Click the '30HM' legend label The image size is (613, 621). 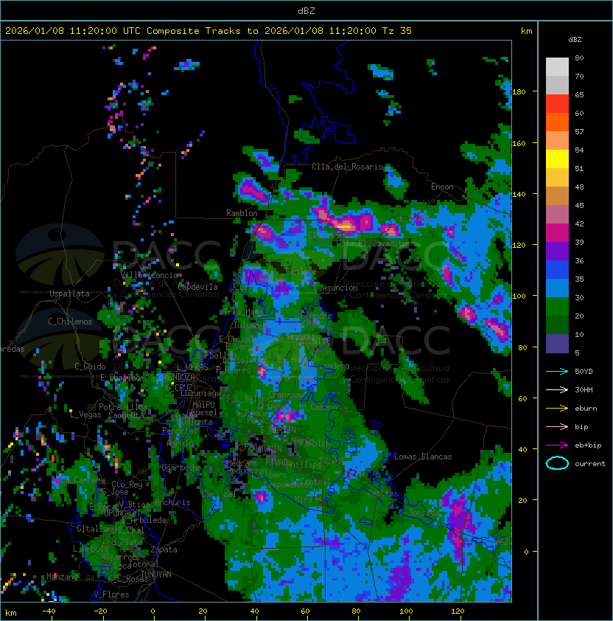(584, 390)
